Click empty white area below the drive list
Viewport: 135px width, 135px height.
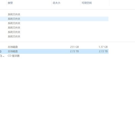67,96
